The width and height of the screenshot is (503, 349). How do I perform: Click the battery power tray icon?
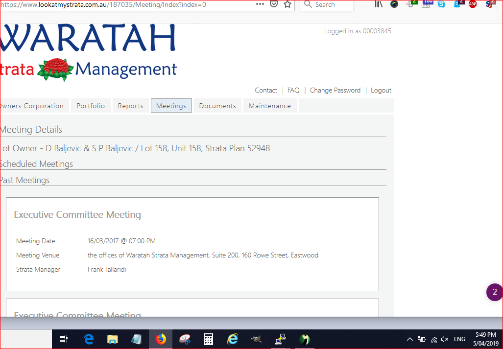(x=422, y=339)
